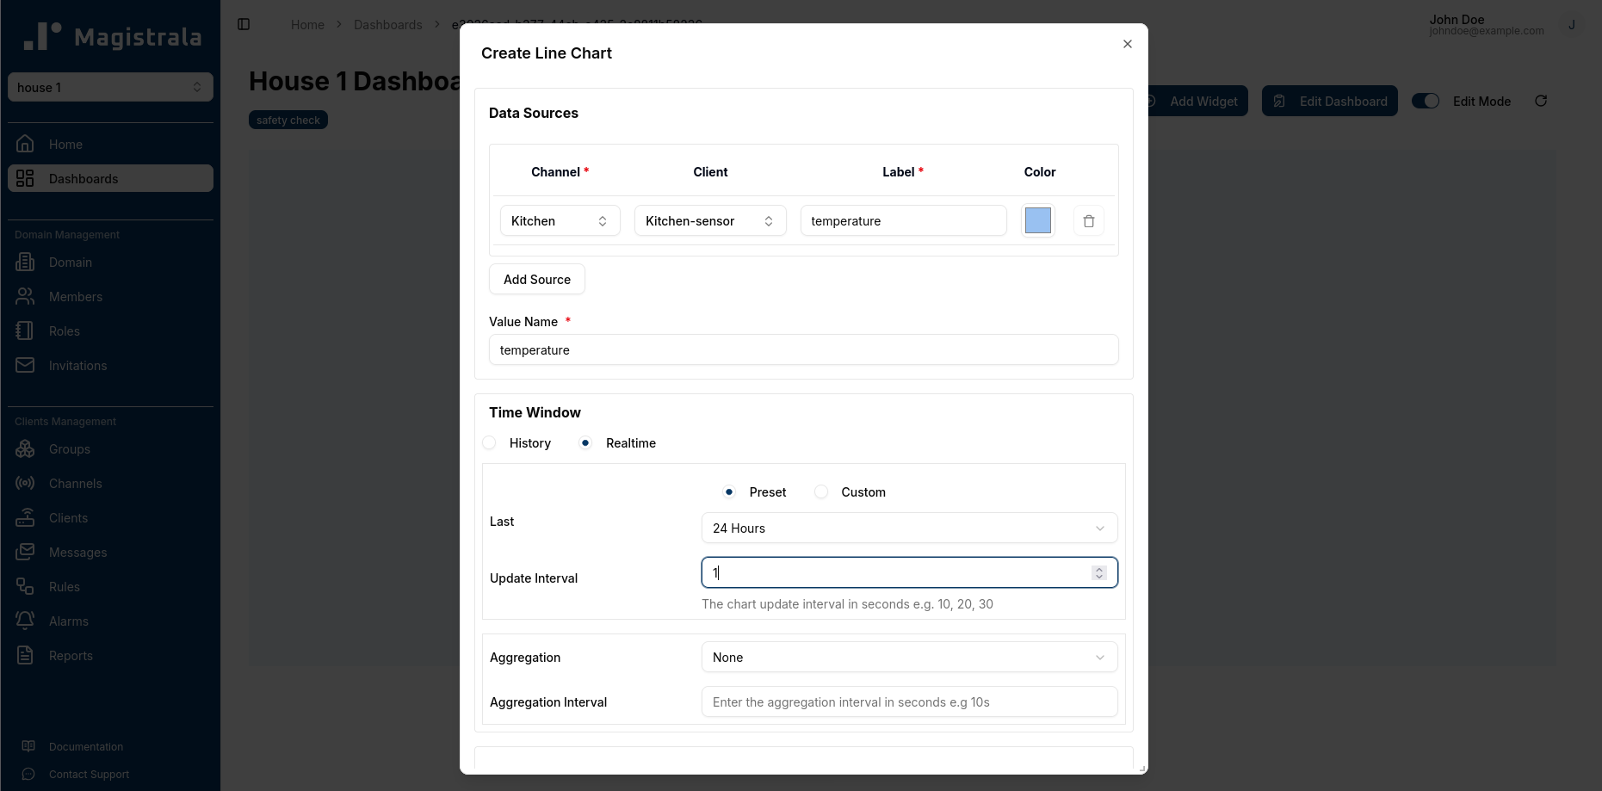The height and width of the screenshot is (791, 1602).
Task: Open the Invitations page
Action: (77, 365)
